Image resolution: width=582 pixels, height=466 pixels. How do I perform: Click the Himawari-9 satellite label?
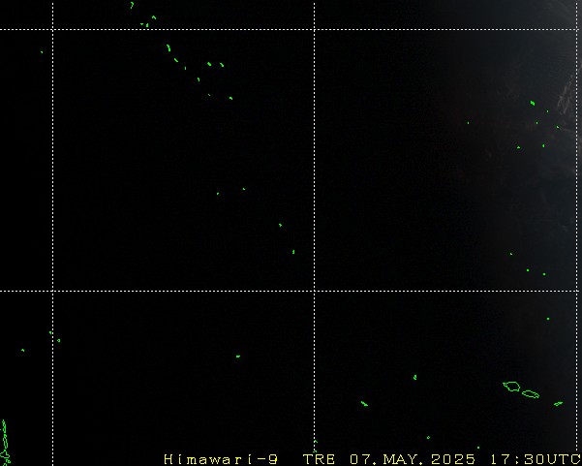click(x=221, y=459)
